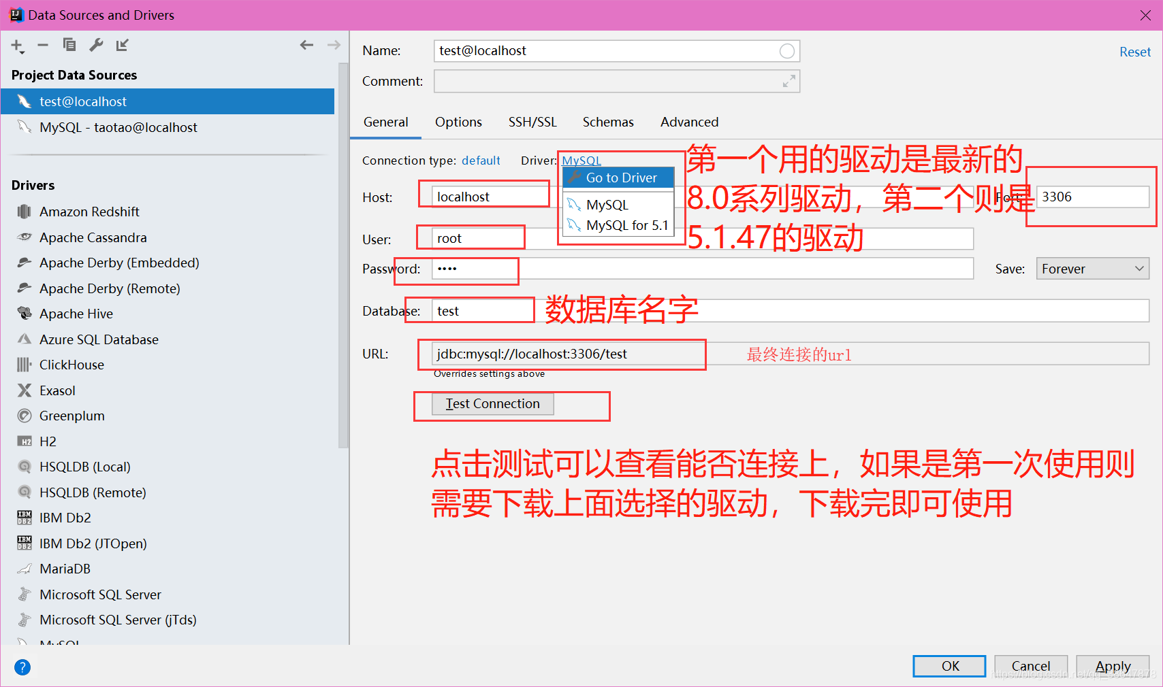1163x687 pixels.
Task: Select MySQL - taotao@localhost data source
Action: point(168,127)
